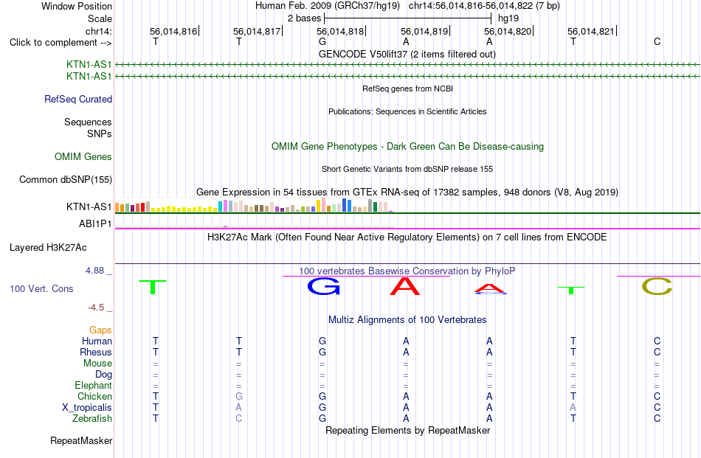The height and width of the screenshot is (458, 701).
Task: Click the Mouse species label
Action: (97, 364)
